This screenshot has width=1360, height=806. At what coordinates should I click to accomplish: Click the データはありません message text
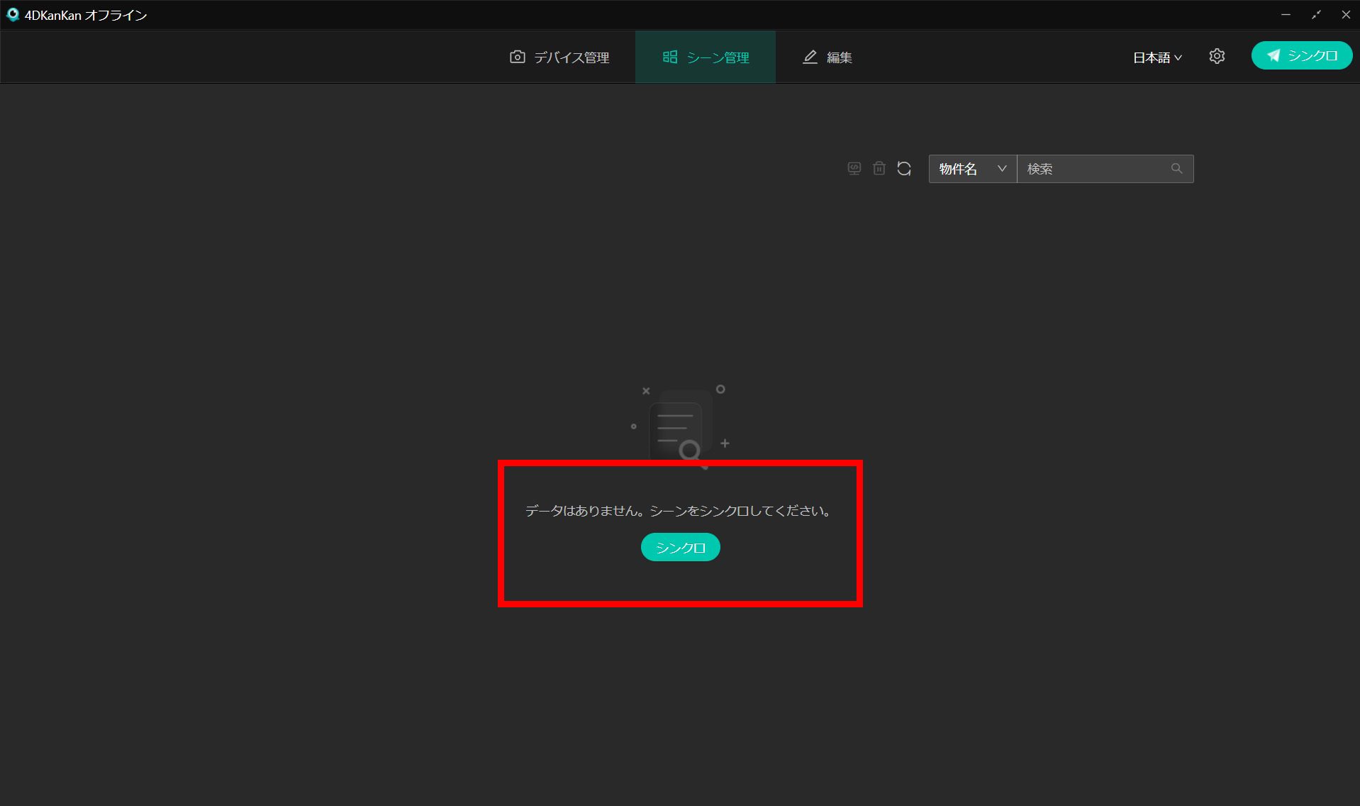pos(679,511)
